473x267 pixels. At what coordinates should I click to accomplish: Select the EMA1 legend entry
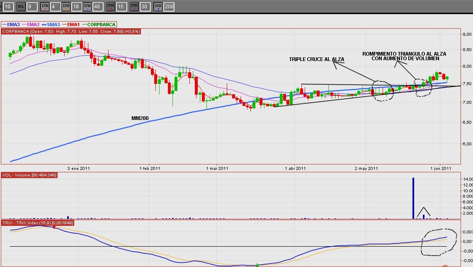(71, 24)
